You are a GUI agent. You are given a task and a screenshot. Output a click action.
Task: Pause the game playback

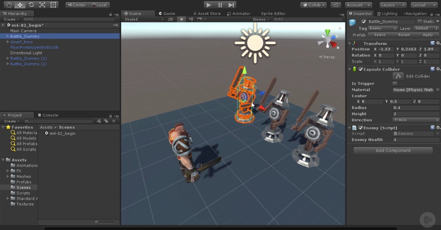(220, 5)
